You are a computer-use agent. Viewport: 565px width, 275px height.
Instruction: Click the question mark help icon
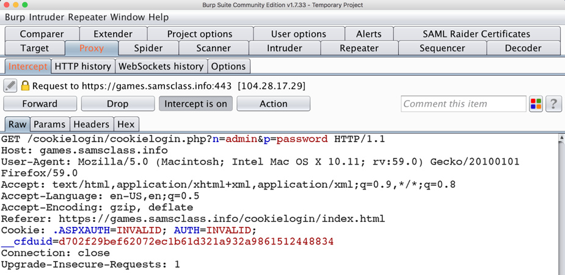[x=553, y=104]
